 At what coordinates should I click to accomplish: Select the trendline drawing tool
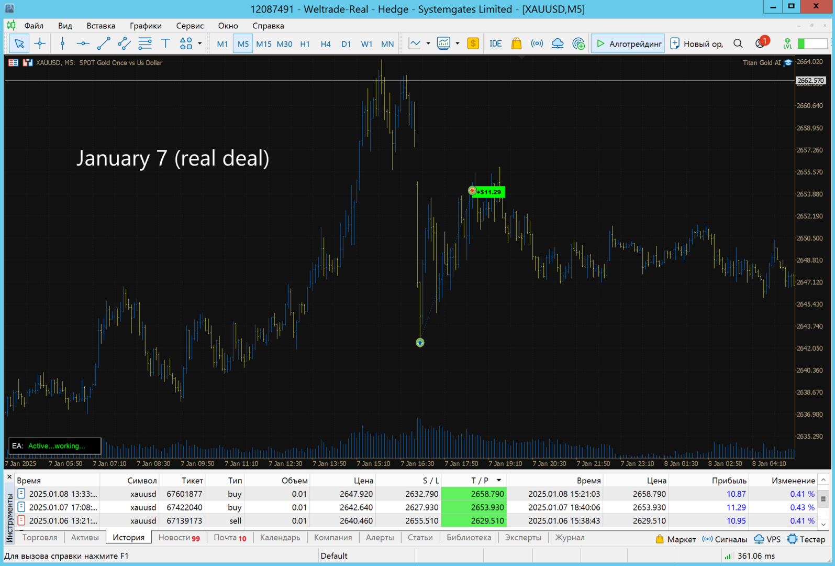[x=103, y=43]
